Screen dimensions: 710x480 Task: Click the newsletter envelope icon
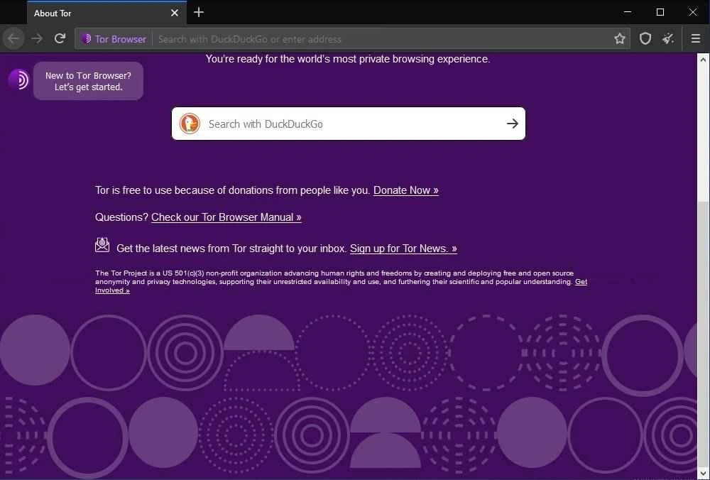(x=102, y=244)
